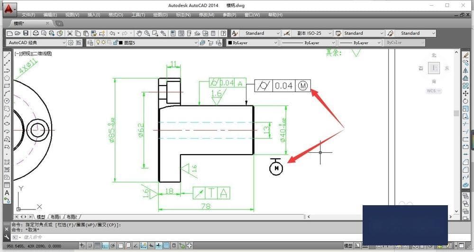This screenshot has height=252, width=474.
Task: Open the 格式(O) menu
Action: [x=116, y=15]
